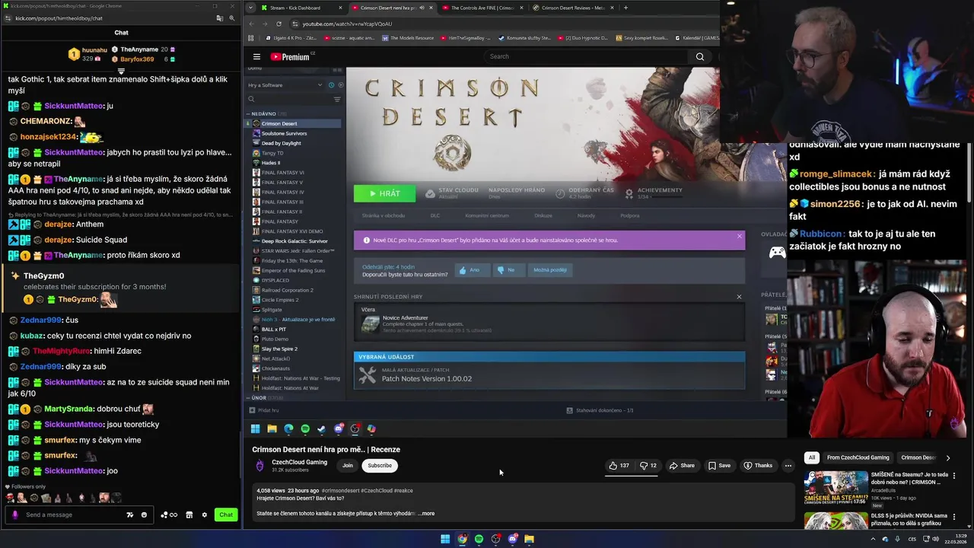Select Slay the Spire 2 in library
This screenshot has width=974, height=548.
279,349
